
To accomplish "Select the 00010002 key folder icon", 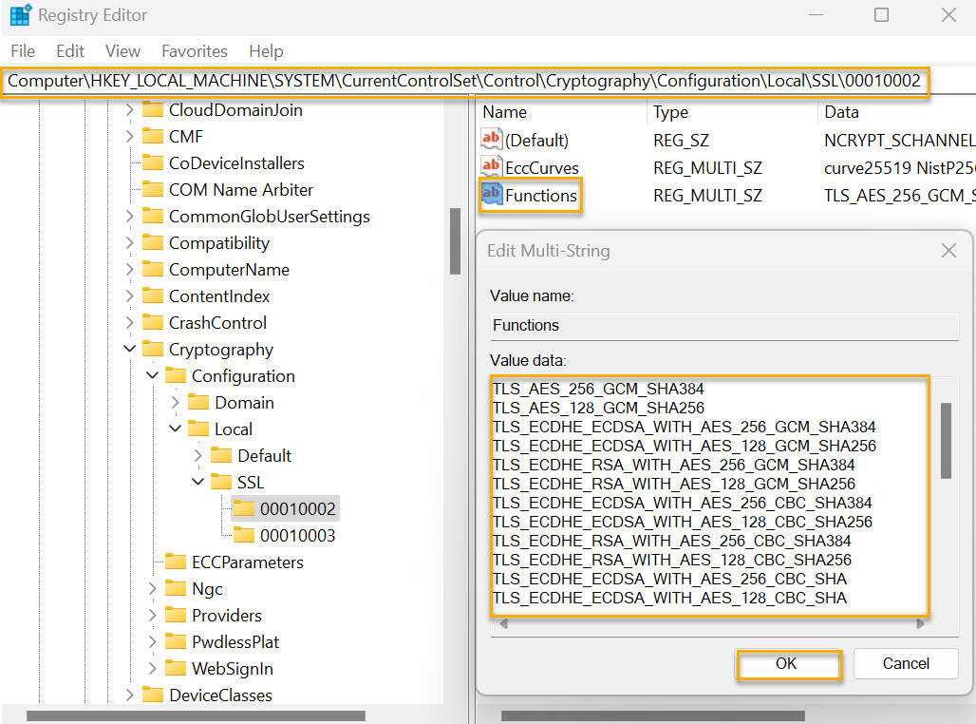I will coord(243,508).
